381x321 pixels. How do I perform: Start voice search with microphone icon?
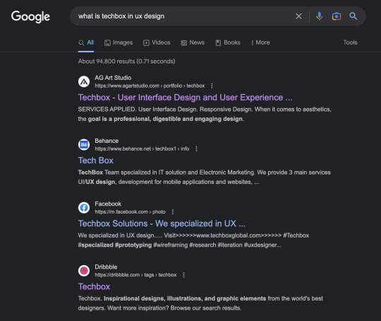(x=320, y=16)
